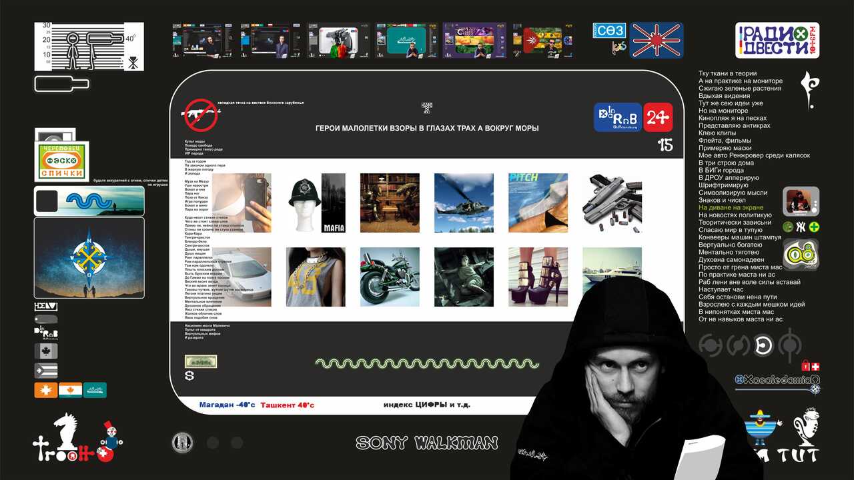Click the wavy green line bar
This screenshot has height=480, width=854.
[x=427, y=363]
